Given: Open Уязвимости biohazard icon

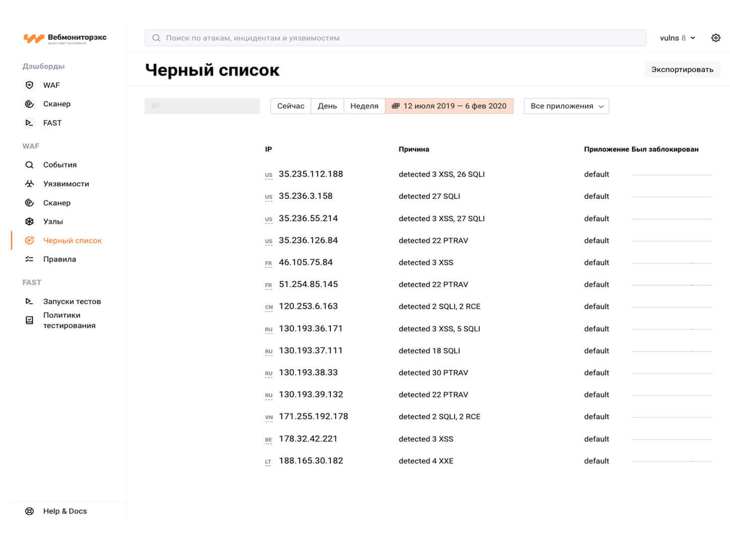Looking at the screenshot, I should point(29,184).
